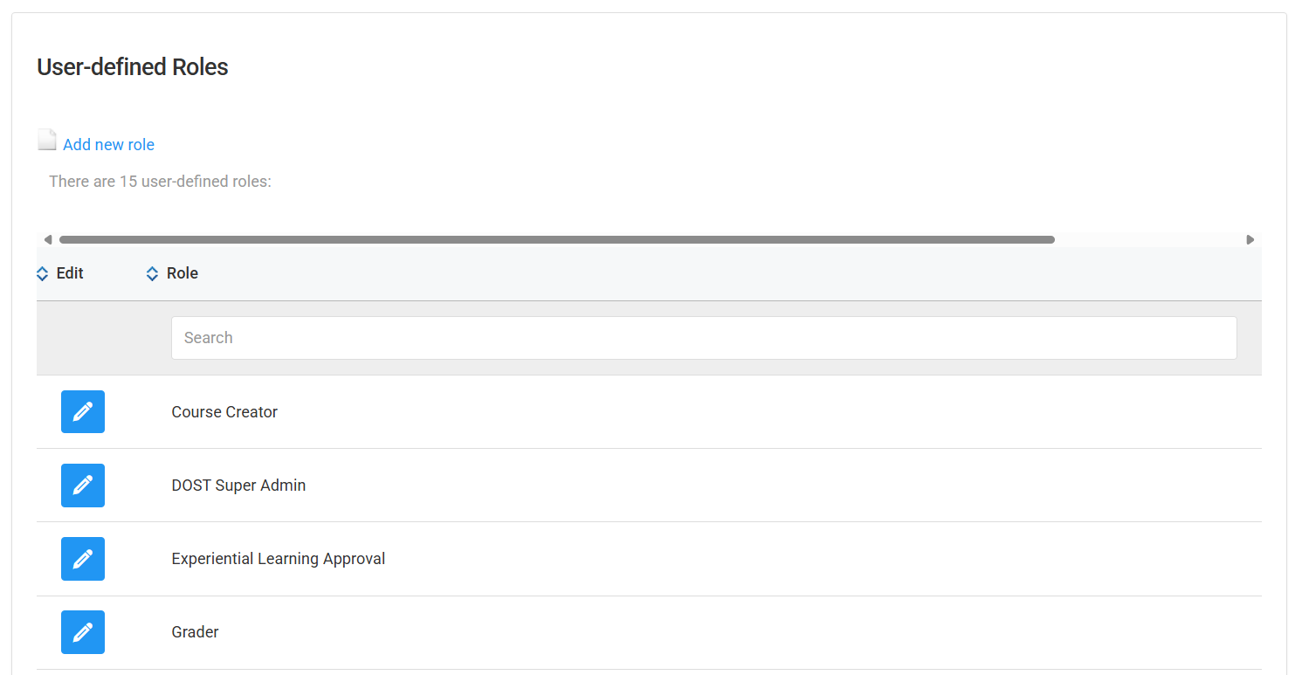Screen dimensions: 1302x675
Task: Edit the Experiential Learning Approval role
Action: click(x=83, y=559)
